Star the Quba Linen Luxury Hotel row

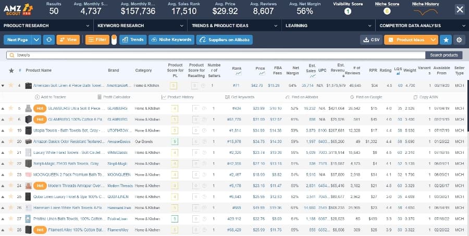point(11,196)
